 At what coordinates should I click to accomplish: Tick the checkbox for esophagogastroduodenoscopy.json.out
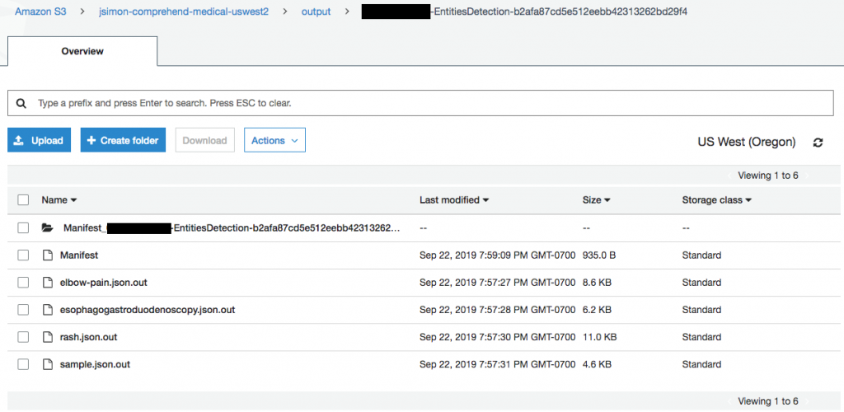[x=23, y=311]
